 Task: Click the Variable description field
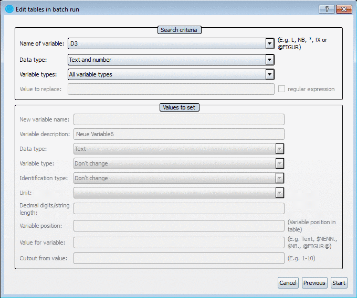point(178,134)
